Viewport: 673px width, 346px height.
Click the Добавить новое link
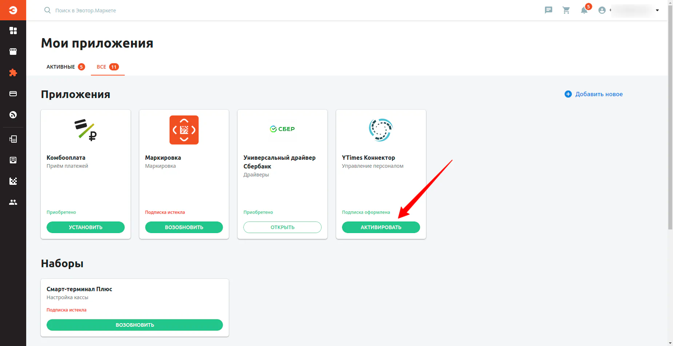tap(599, 94)
